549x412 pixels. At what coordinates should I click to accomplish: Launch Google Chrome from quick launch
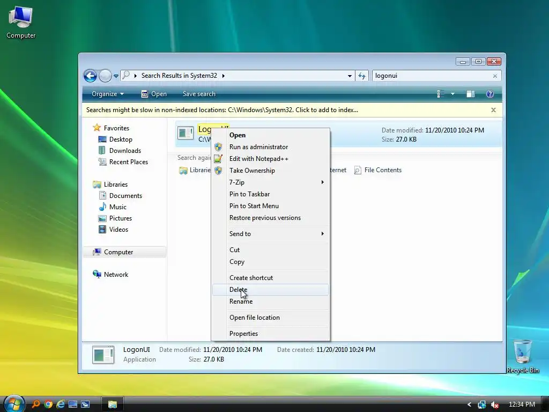[x=48, y=404]
